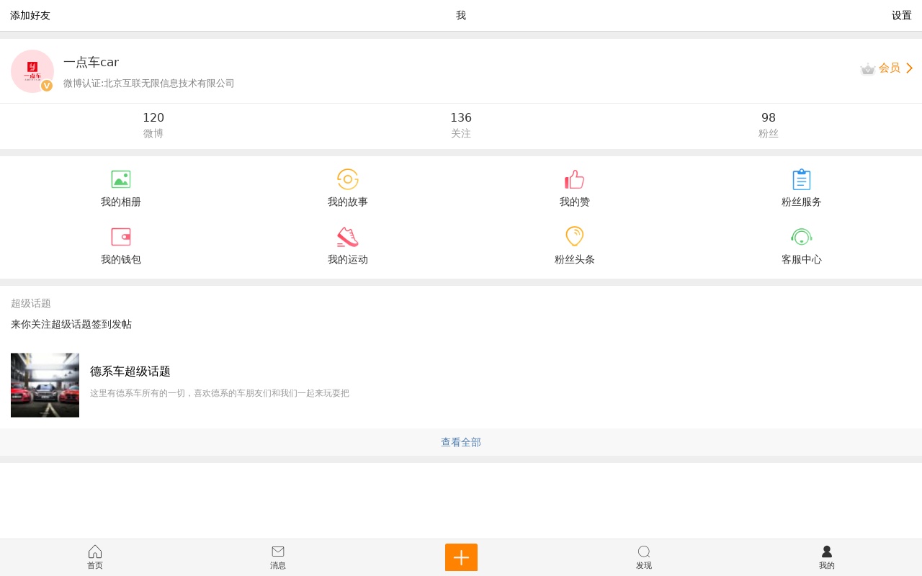Viewport: 922px width, 576px height.
Task: Tap the verified V badge on avatar
Action: (x=47, y=85)
